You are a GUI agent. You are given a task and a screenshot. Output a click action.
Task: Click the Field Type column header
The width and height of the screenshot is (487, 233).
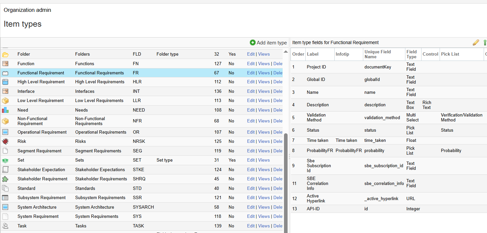pos(411,54)
